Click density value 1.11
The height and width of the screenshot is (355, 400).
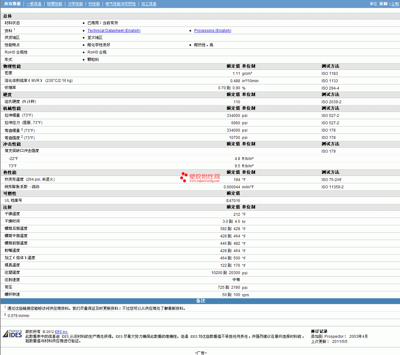pyautogui.click(x=236, y=73)
